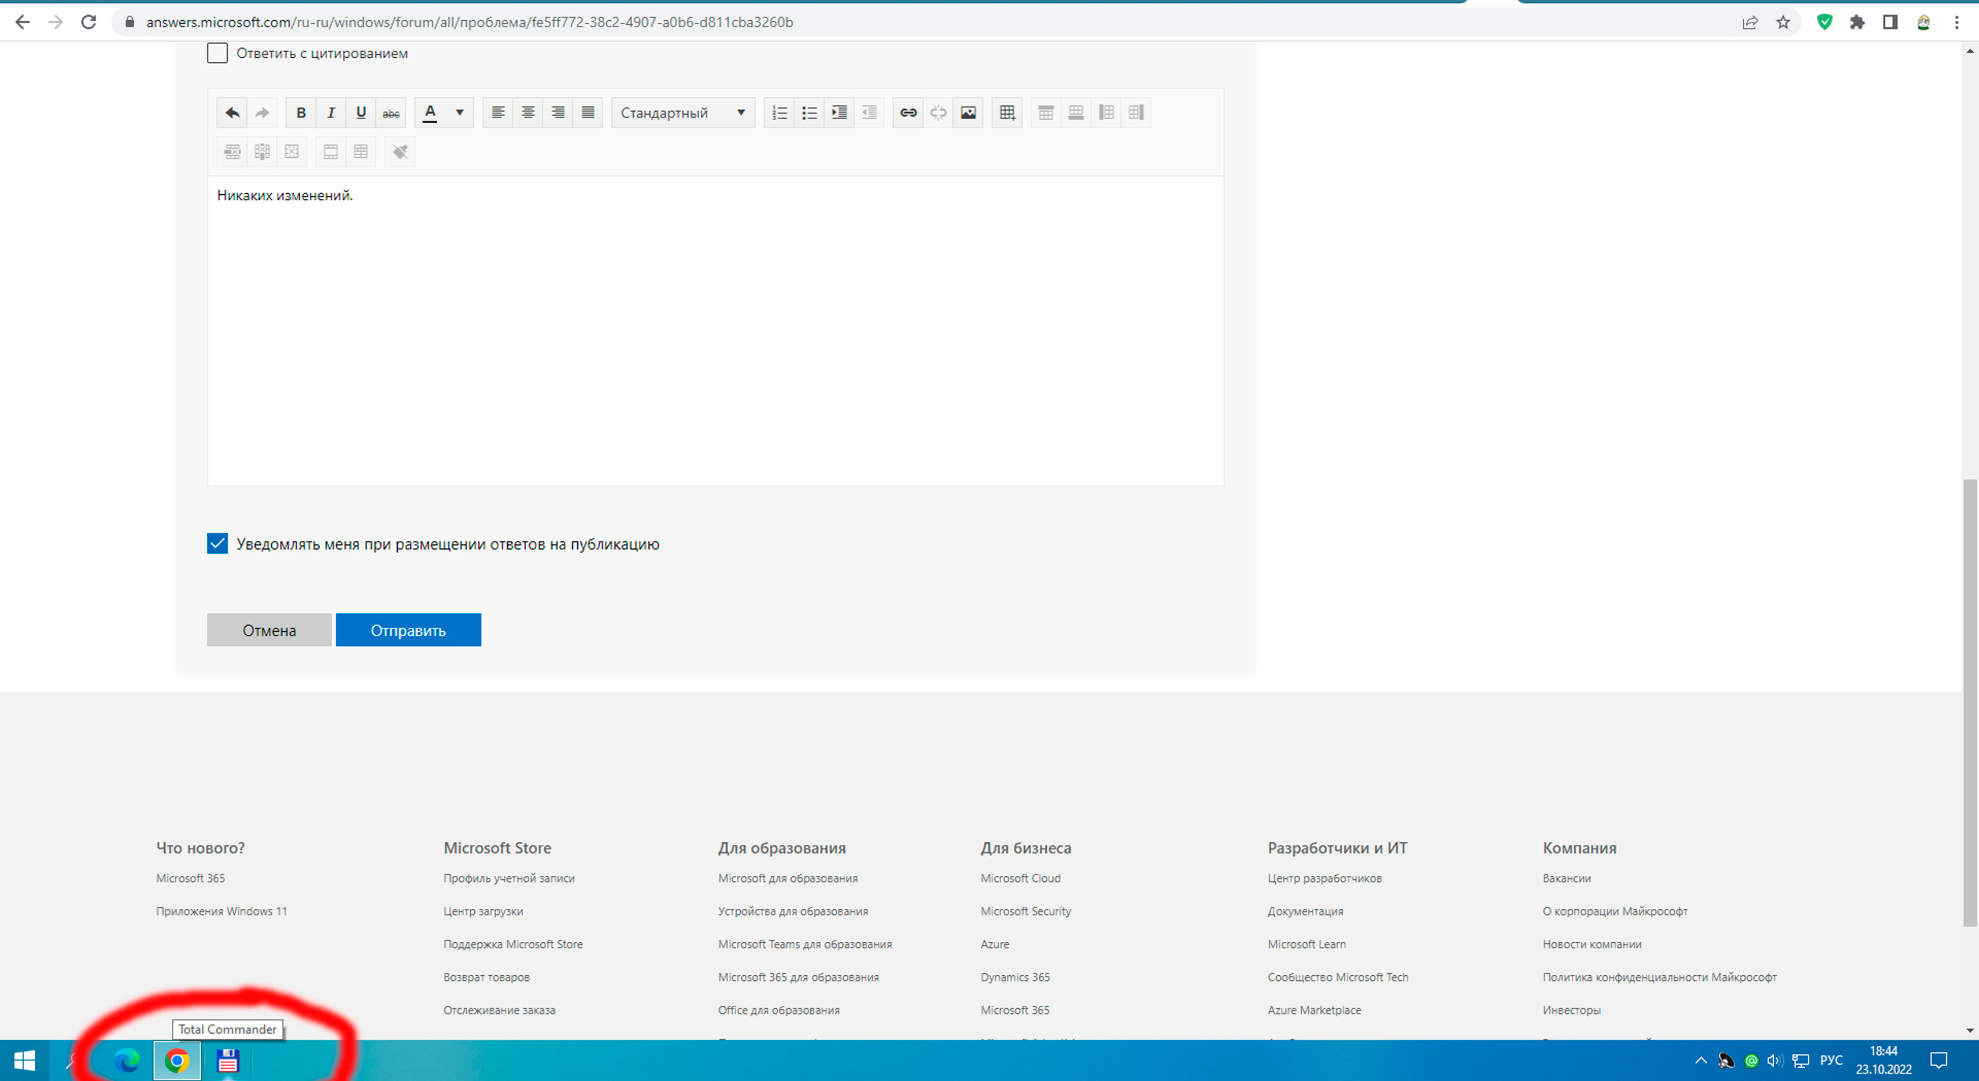This screenshot has height=1081, width=1979.
Task: Insert table column to the right
Action: 1135,113
